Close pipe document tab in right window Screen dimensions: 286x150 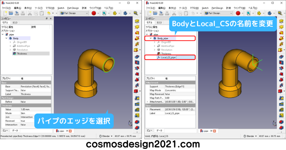[x=214, y=131]
